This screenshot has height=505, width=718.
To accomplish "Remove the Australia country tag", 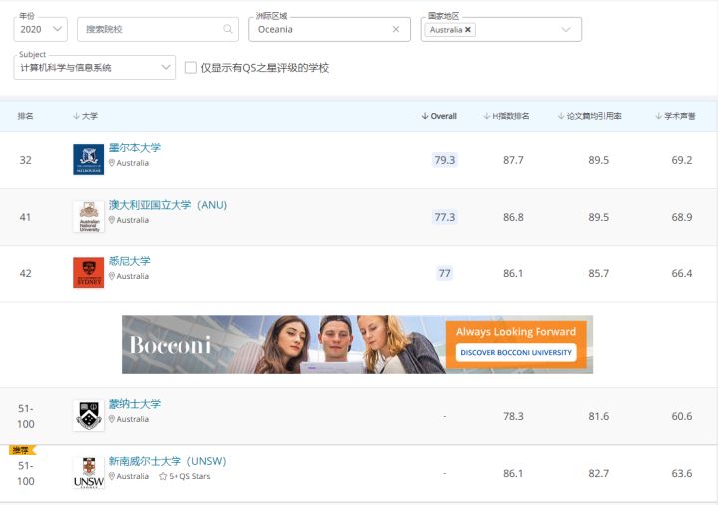I will pos(468,29).
